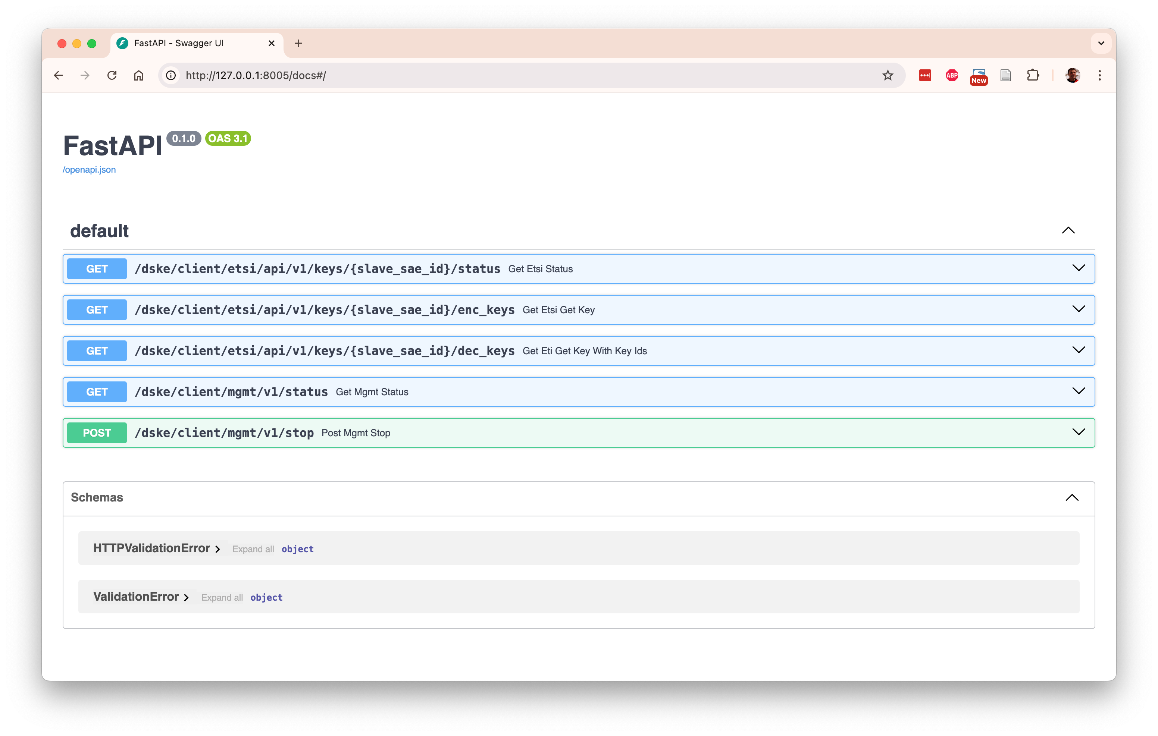Open the Chrome three-dot menu

[1099, 75]
